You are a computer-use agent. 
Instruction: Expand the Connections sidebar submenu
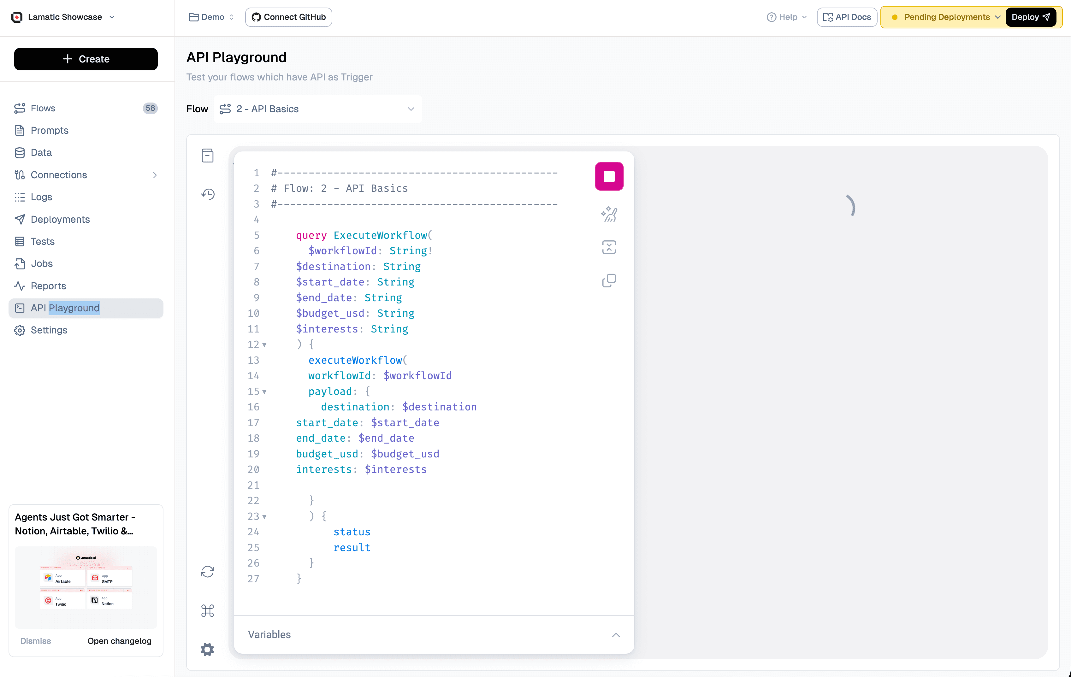tap(154, 175)
